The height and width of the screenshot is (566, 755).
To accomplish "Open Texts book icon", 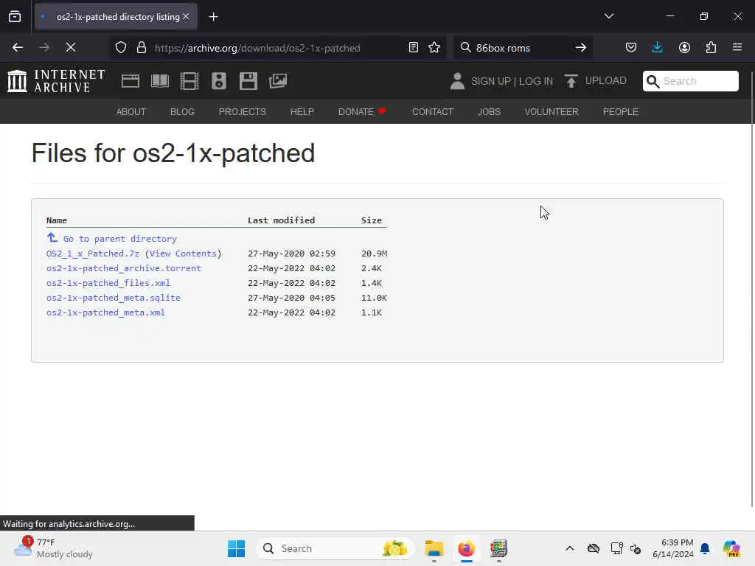I will [x=160, y=81].
